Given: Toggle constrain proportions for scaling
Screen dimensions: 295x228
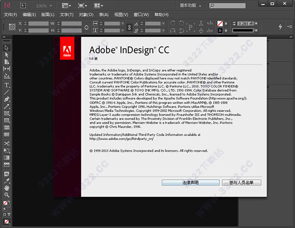Looking at the screenshot, I should coord(129,27).
